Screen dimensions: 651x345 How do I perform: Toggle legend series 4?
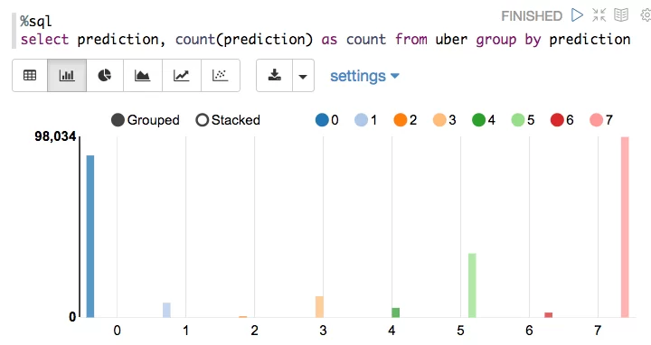(484, 120)
